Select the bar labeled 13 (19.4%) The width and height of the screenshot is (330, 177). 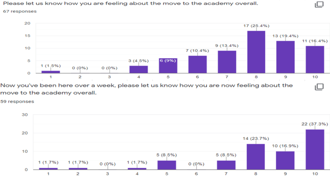pos(286,57)
